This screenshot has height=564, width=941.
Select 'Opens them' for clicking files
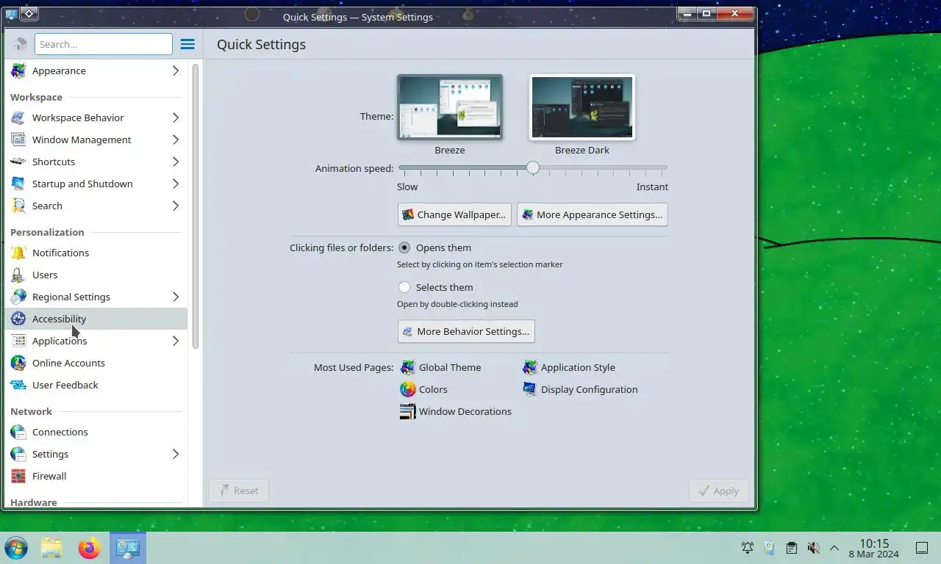tap(404, 247)
